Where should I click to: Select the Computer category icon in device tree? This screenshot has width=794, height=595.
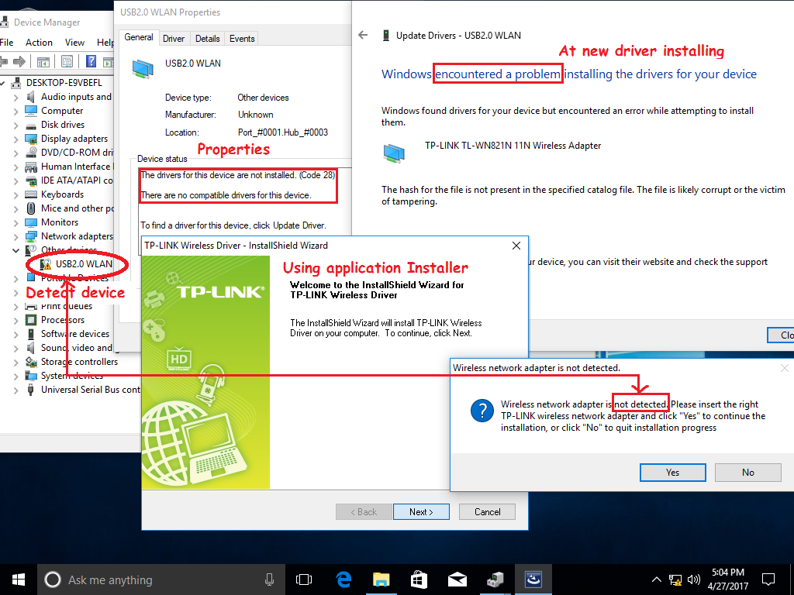(31, 111)
